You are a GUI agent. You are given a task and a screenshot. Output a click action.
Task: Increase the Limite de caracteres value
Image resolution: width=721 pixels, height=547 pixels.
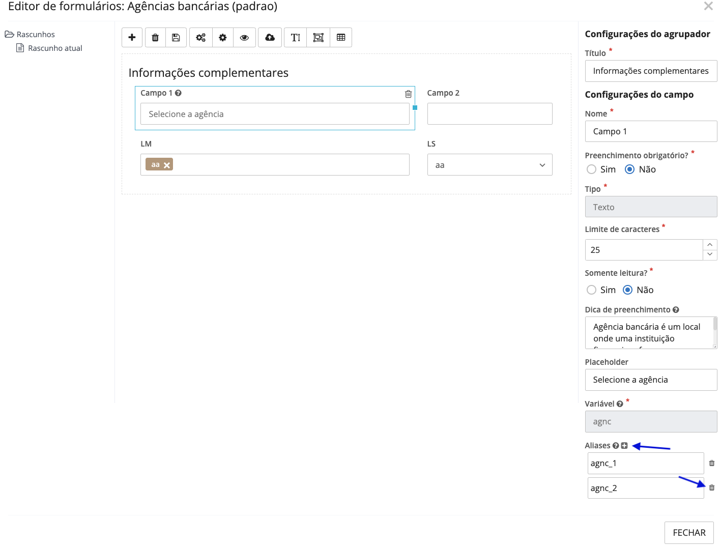coord(710,245)
